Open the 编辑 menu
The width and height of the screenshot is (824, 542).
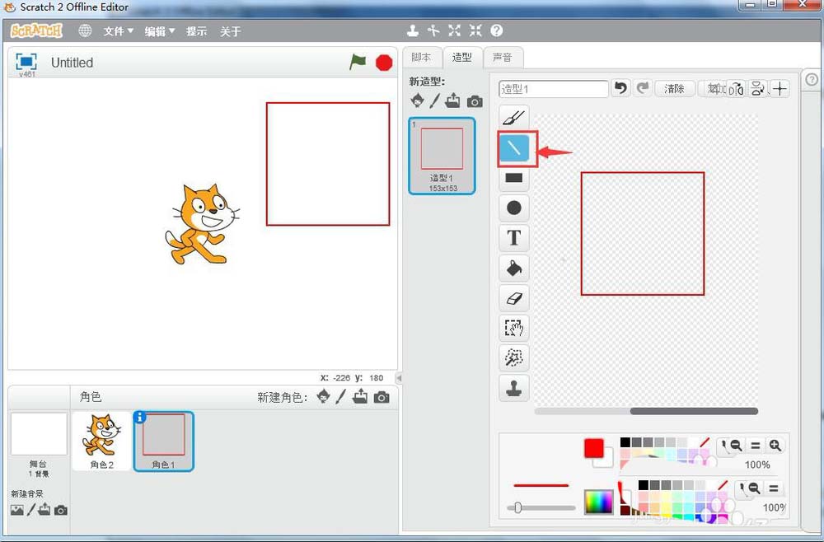[160, 31]
